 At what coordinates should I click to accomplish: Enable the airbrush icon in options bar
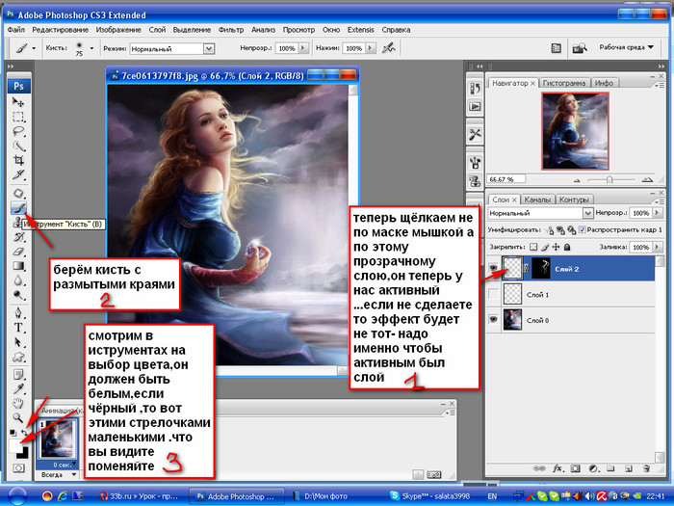pos(389,48)
